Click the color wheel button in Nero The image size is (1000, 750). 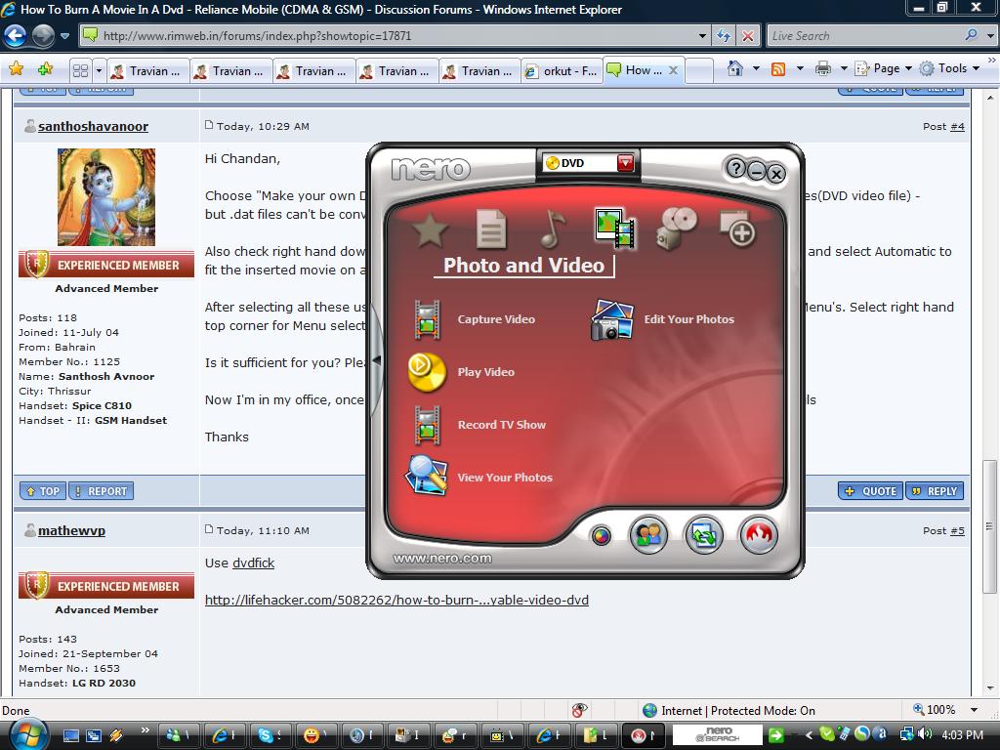point(601,536)
